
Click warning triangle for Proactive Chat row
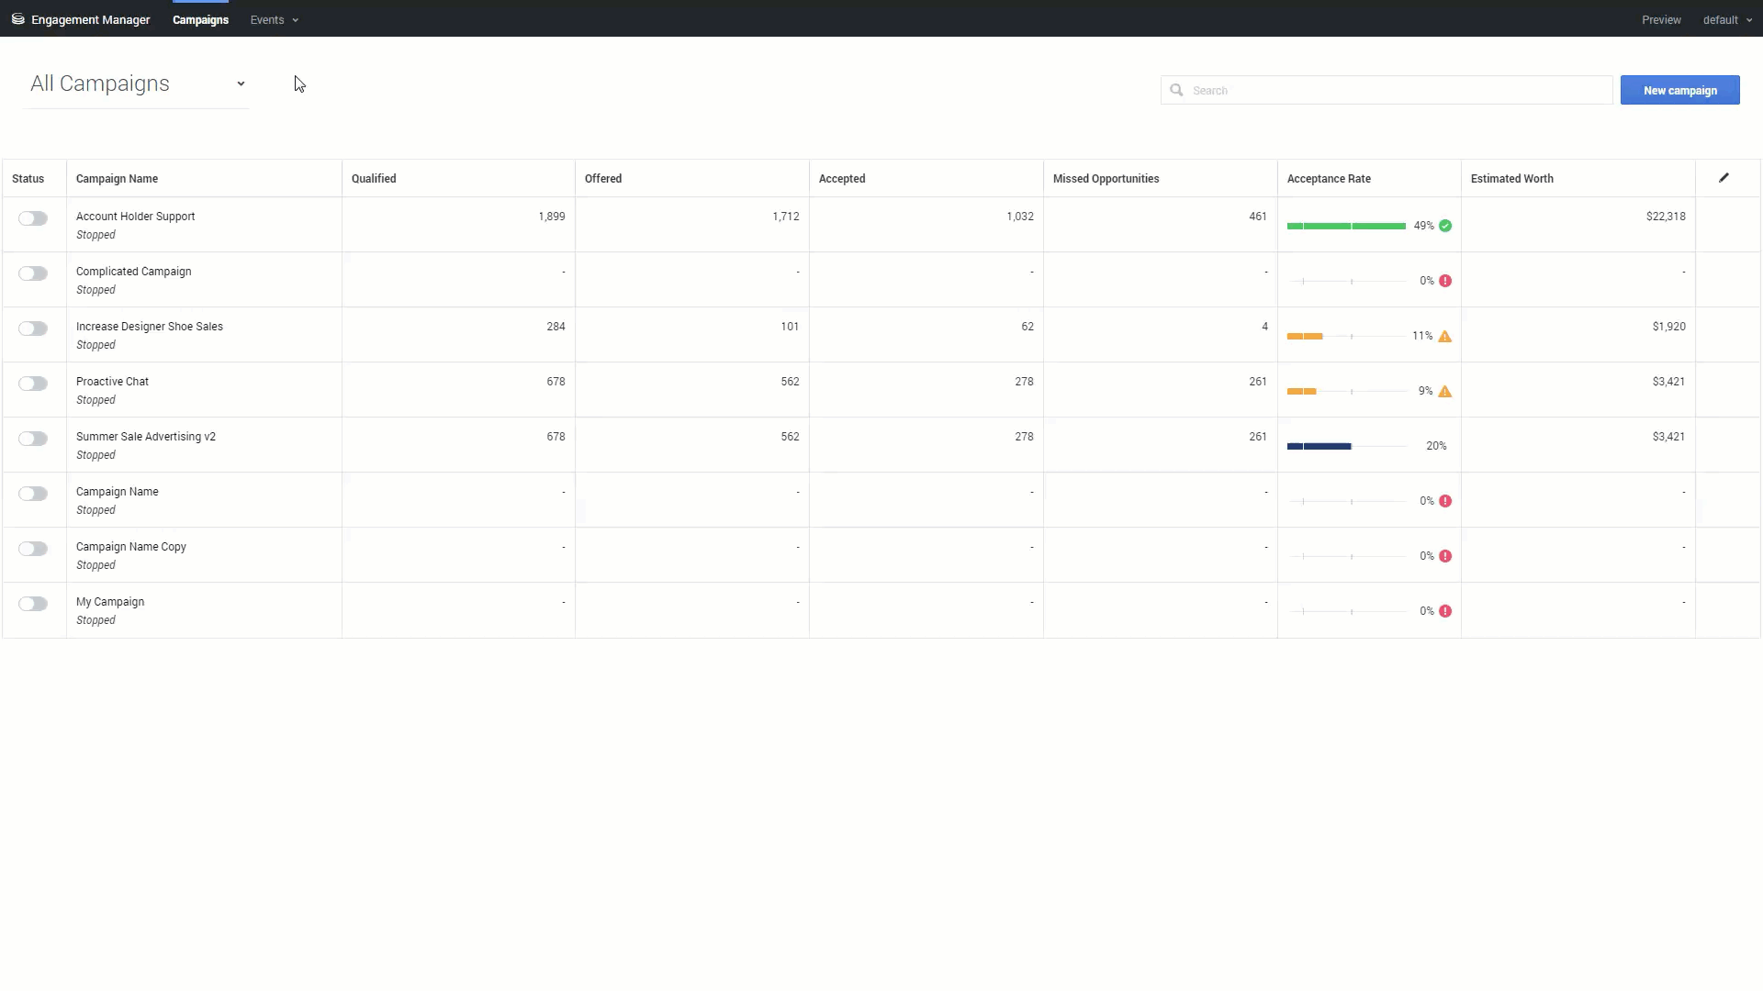pos(1445,391)
